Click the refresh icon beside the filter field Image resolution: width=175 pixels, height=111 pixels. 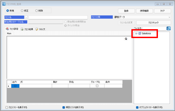click(x=168, y=28)
